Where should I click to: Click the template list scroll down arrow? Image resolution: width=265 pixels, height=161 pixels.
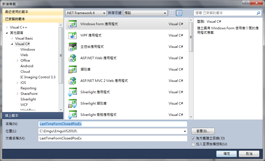[191, 117]
